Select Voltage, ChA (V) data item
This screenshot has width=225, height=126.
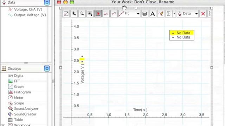[28, 9]
